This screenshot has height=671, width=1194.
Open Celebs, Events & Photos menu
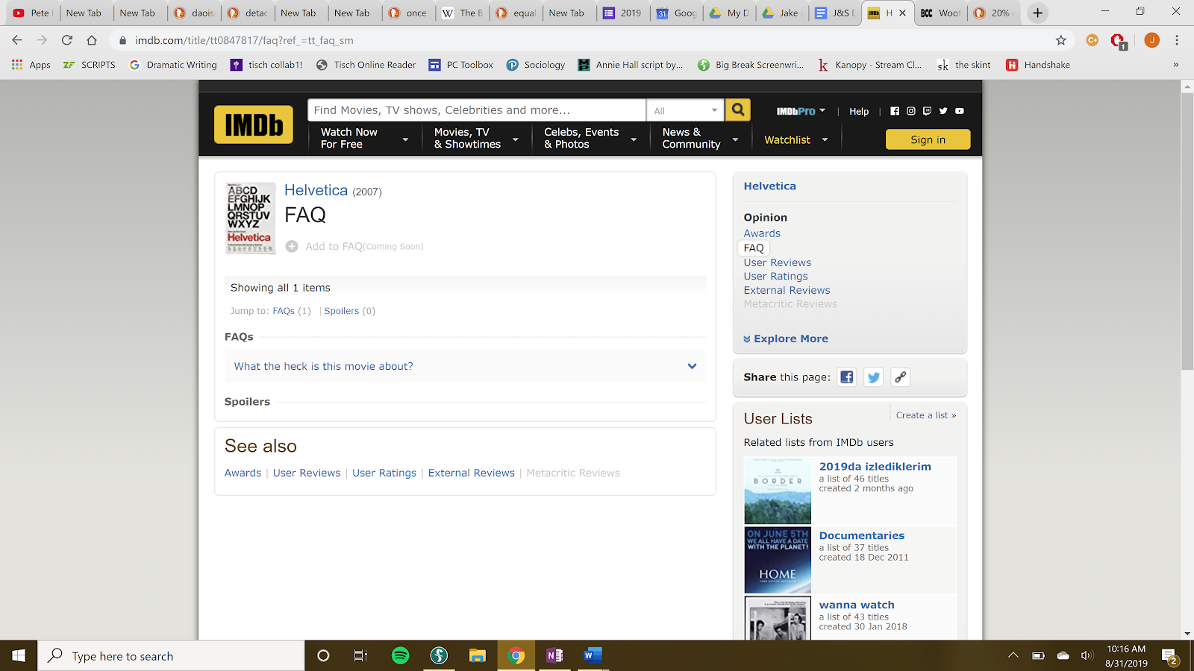[x=590, y=139]
